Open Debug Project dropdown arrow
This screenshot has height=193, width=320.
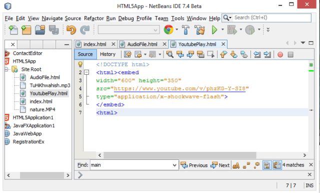tap(241, 30)
